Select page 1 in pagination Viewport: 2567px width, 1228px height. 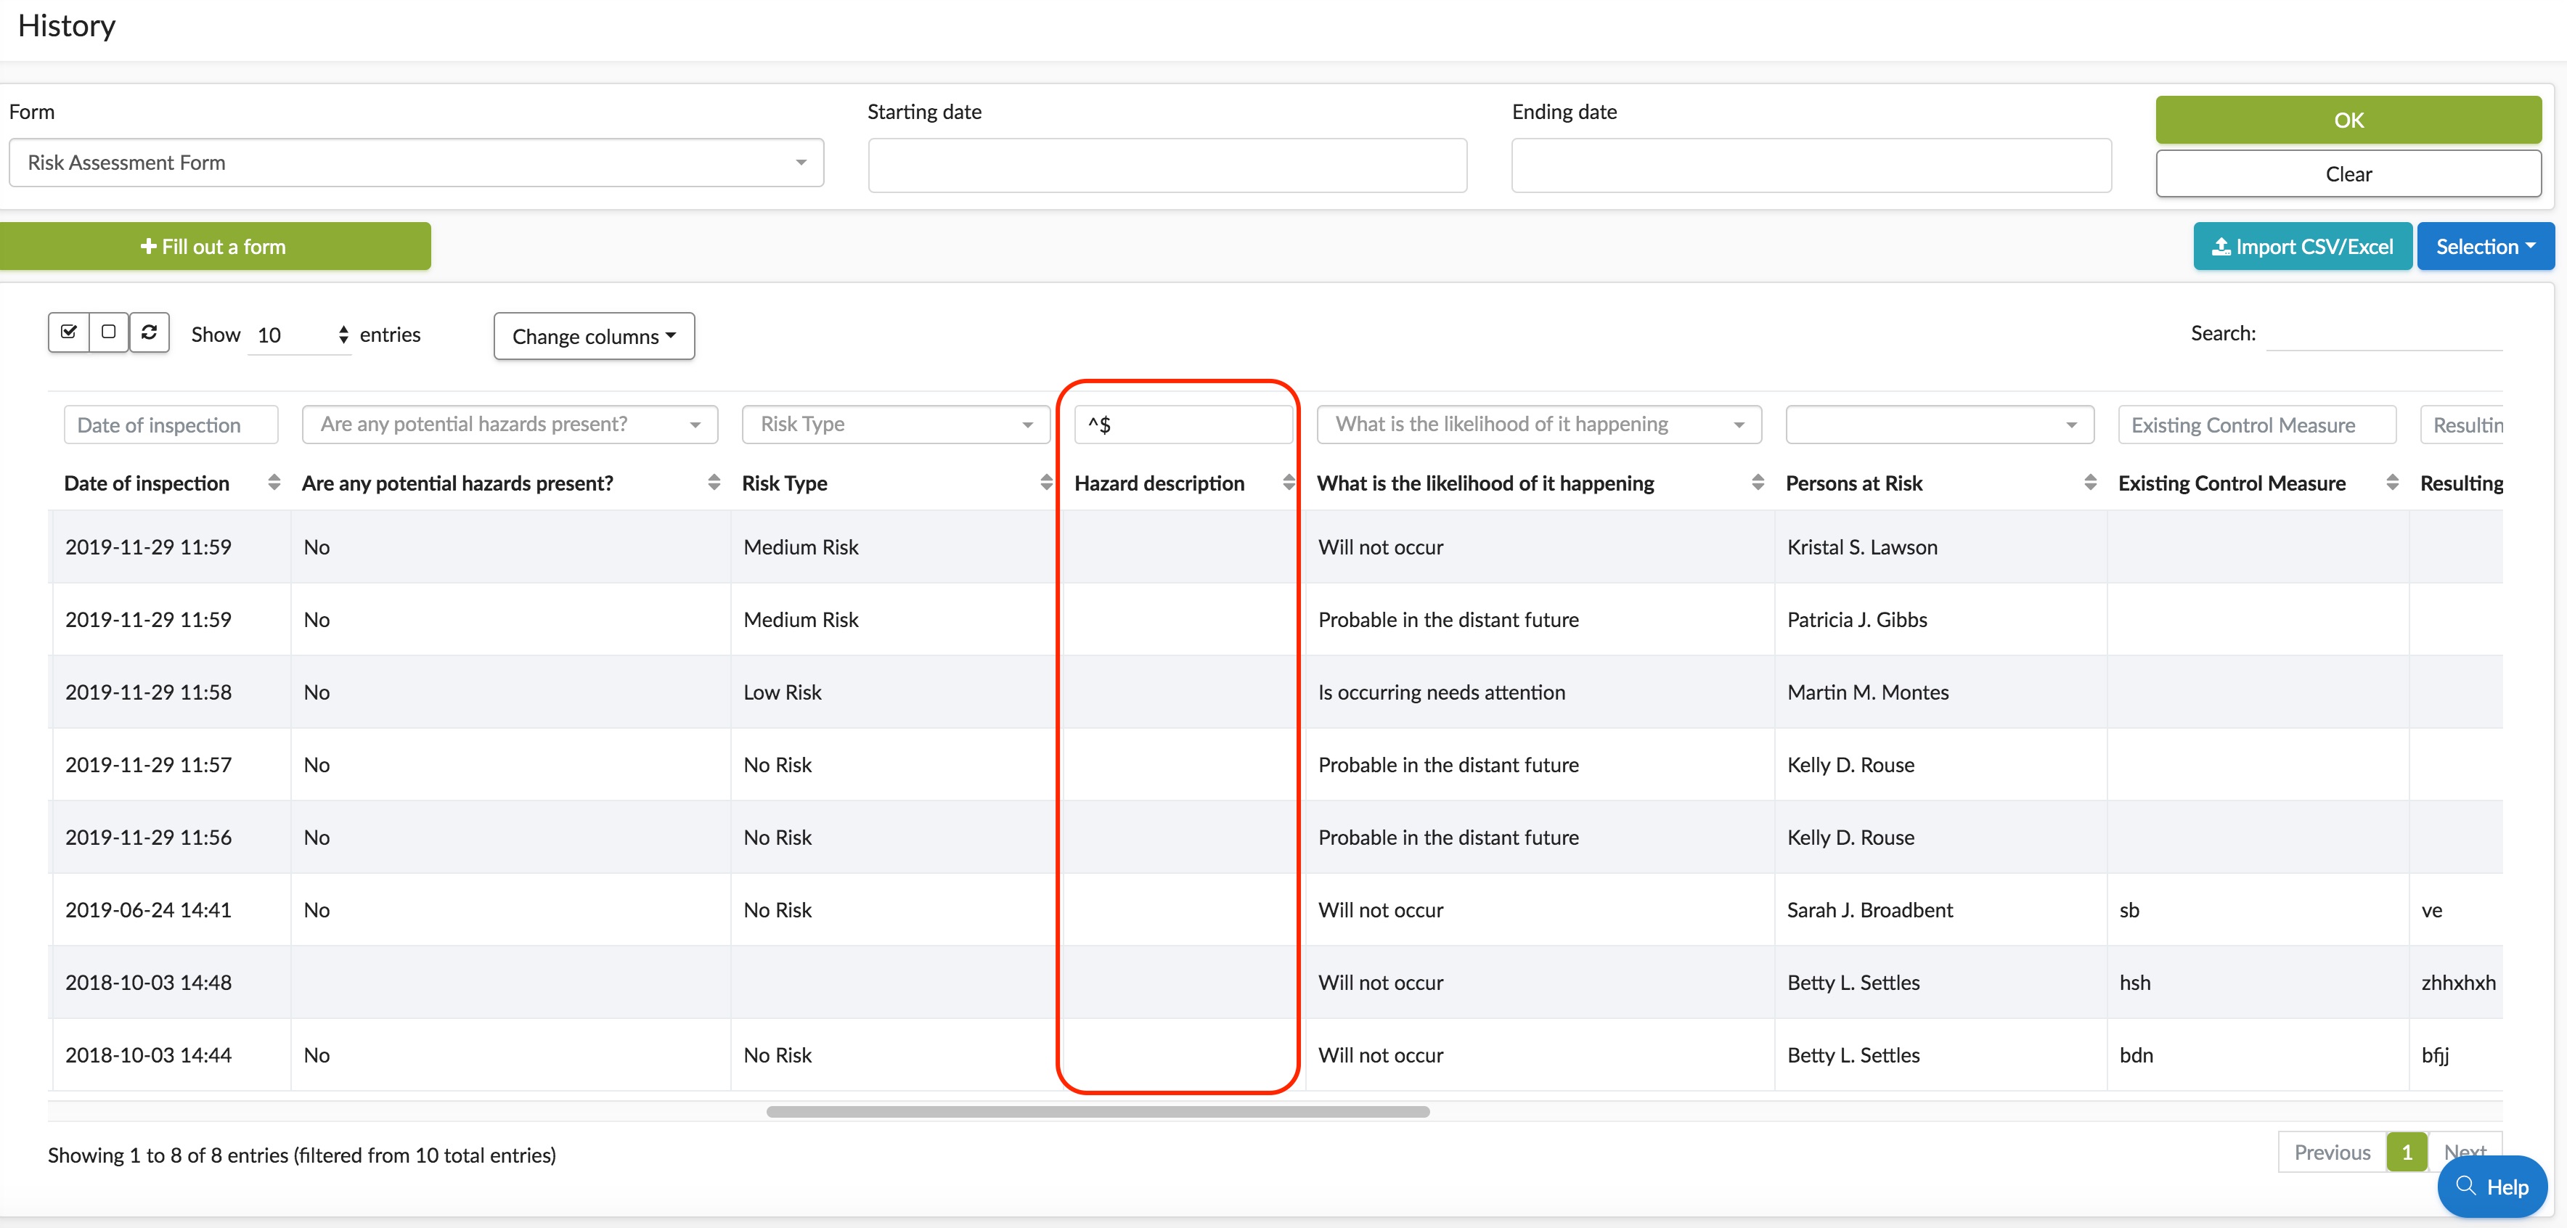(2407, 1153)
